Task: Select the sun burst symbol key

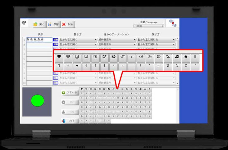Action: tap(141, 57)
